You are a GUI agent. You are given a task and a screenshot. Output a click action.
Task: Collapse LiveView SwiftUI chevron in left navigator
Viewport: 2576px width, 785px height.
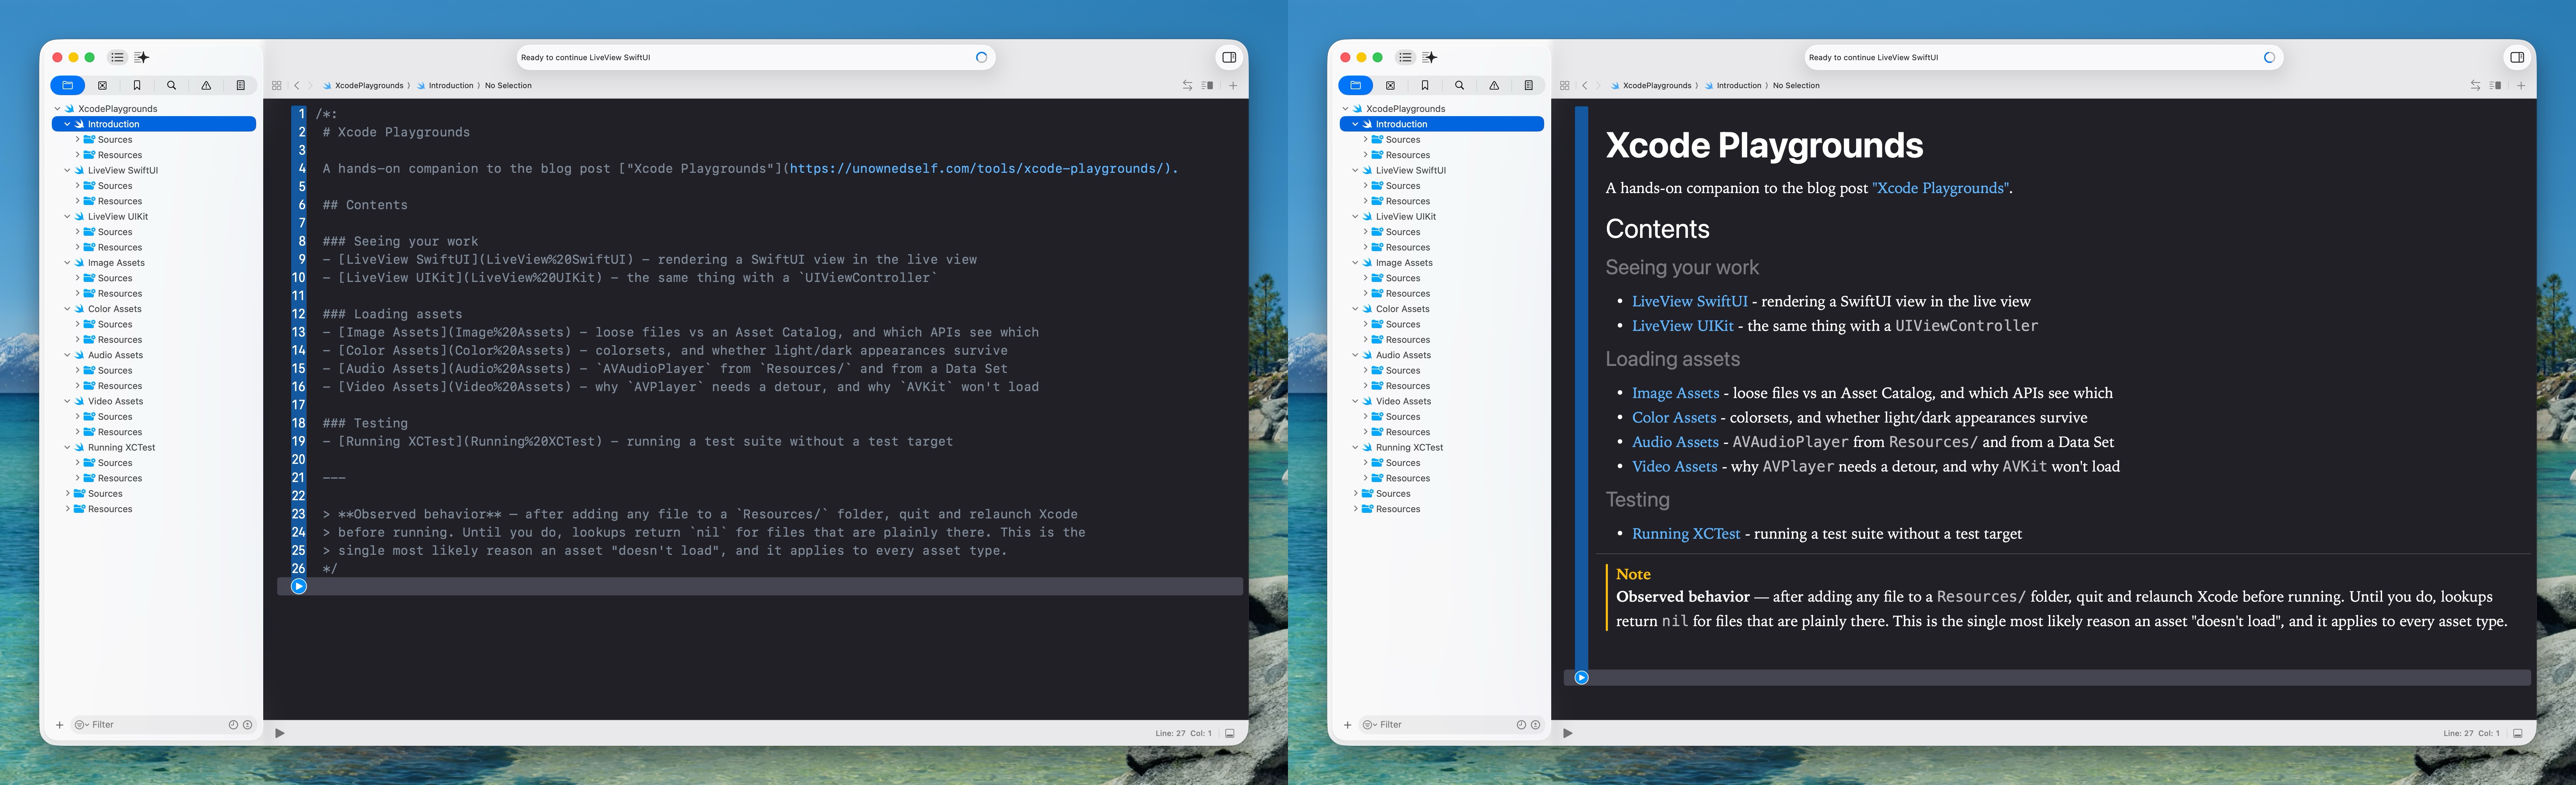pos(67,170)
